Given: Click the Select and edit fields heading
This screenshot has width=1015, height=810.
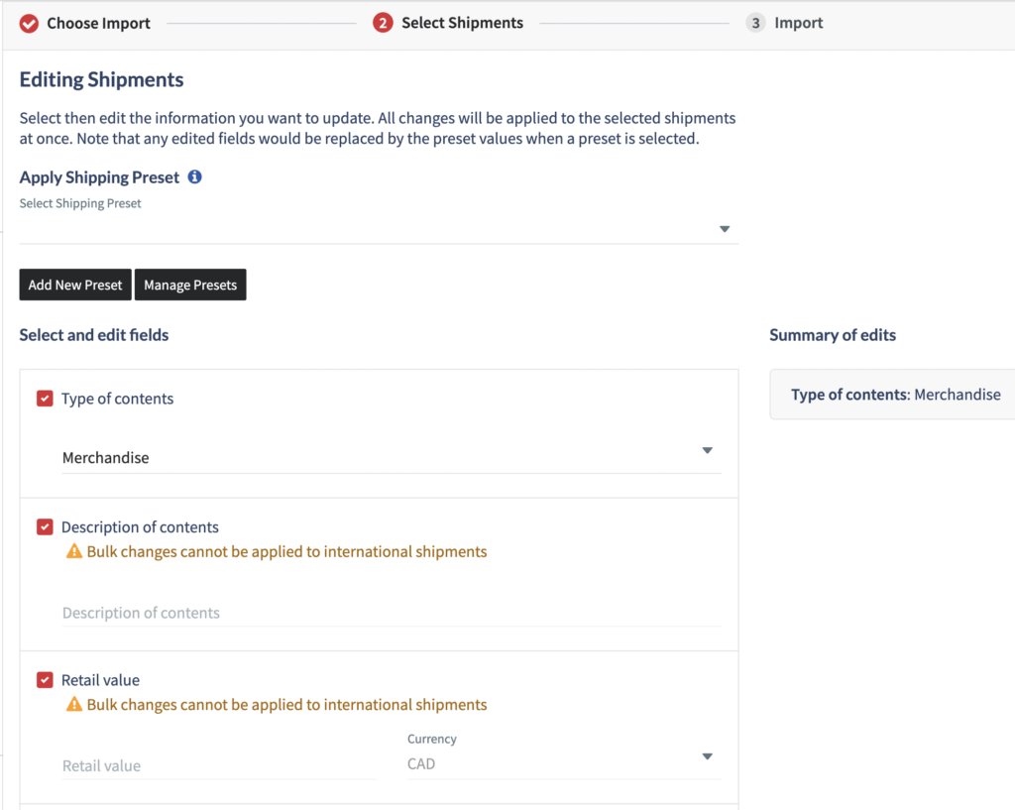Looking at the screenshot, I should 94,335.
